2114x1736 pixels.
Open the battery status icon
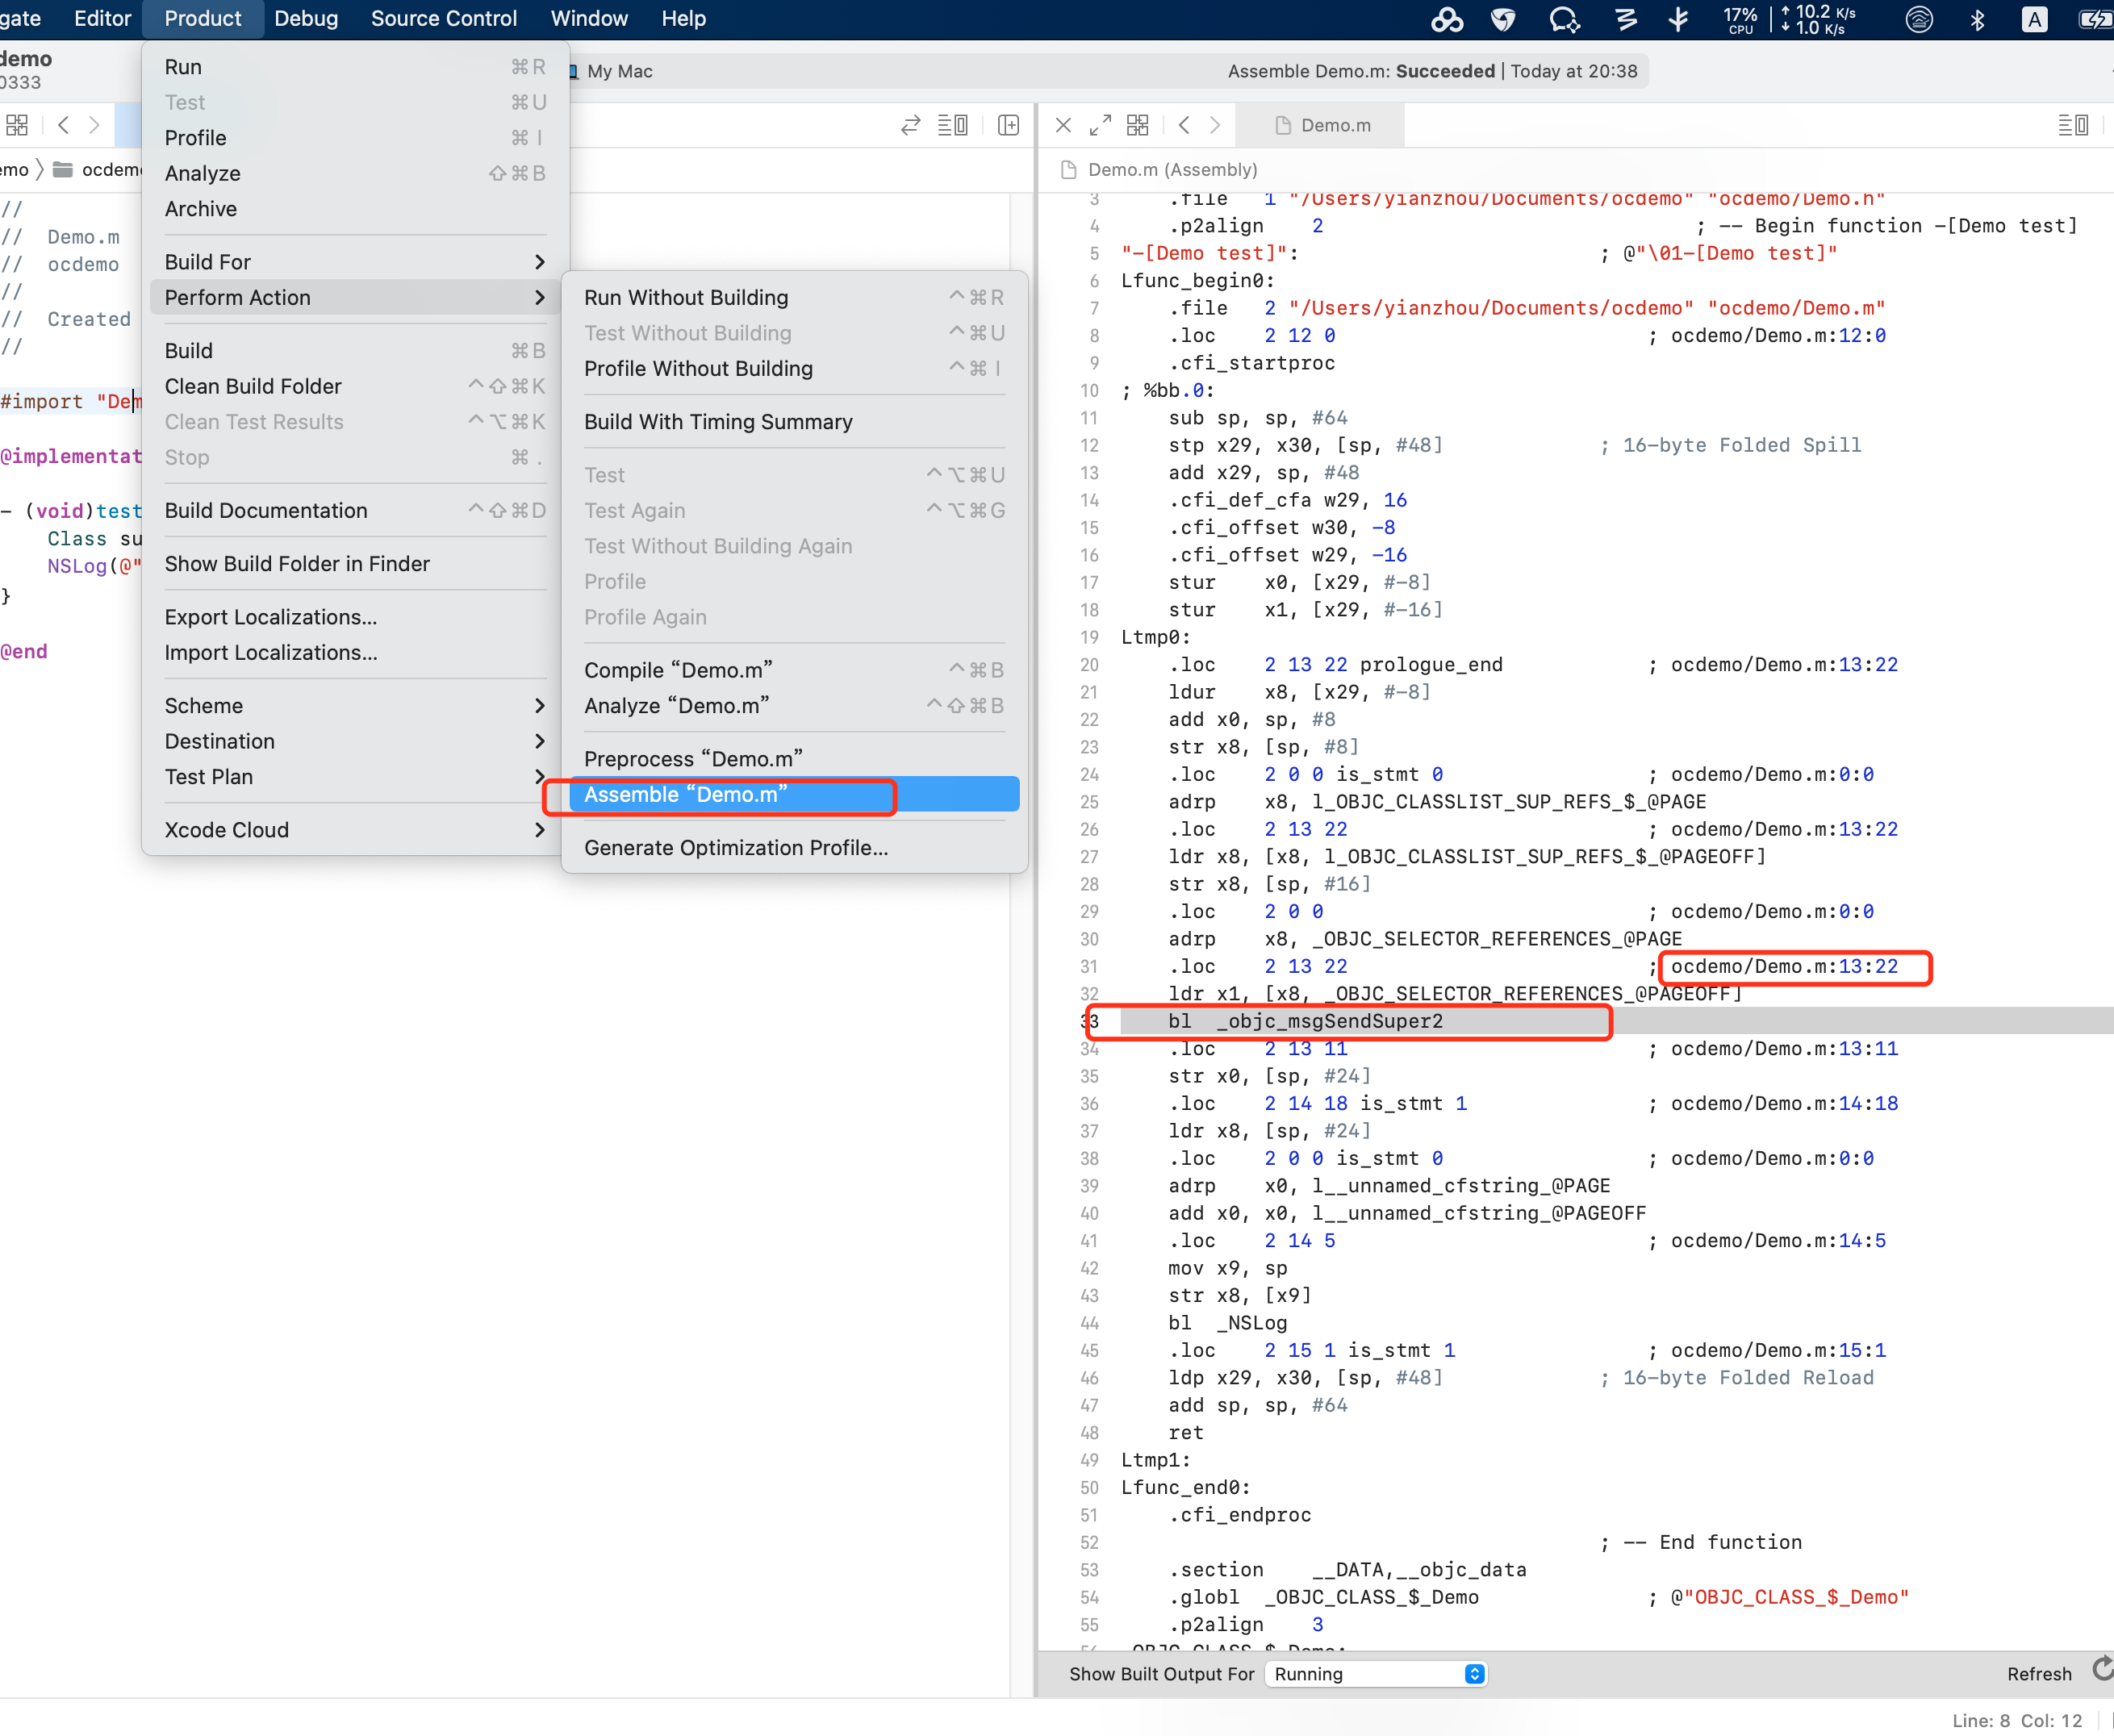(2096, 19)
